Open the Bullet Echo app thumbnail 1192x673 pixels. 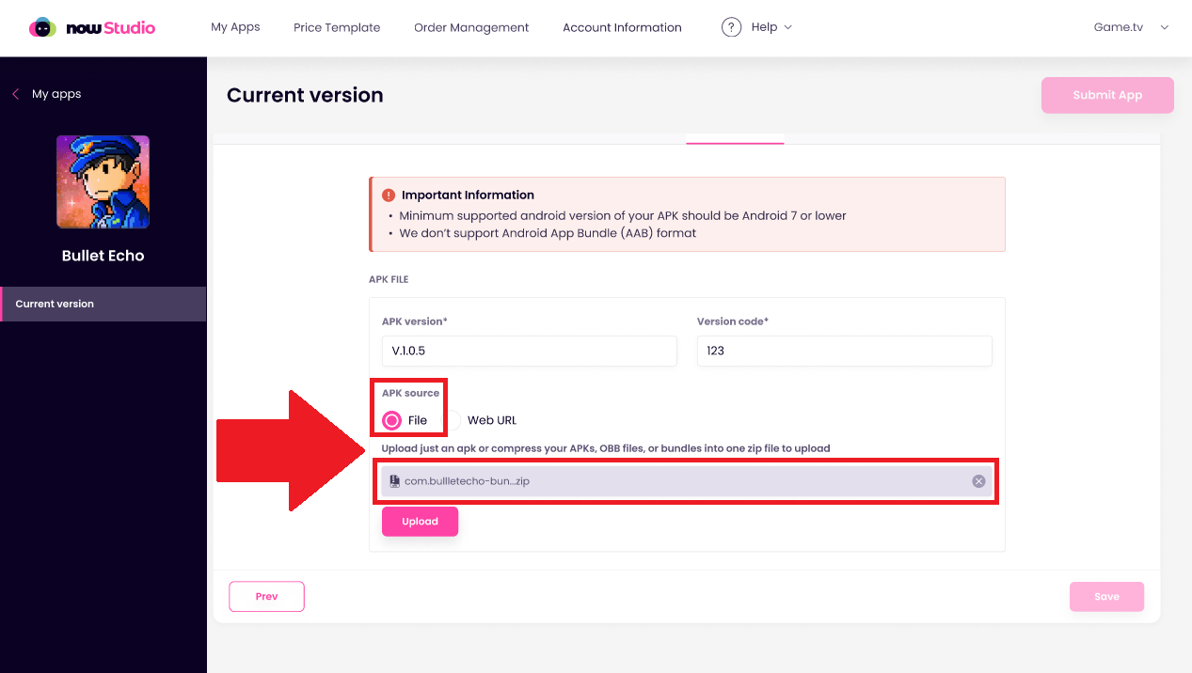(103, 181)
